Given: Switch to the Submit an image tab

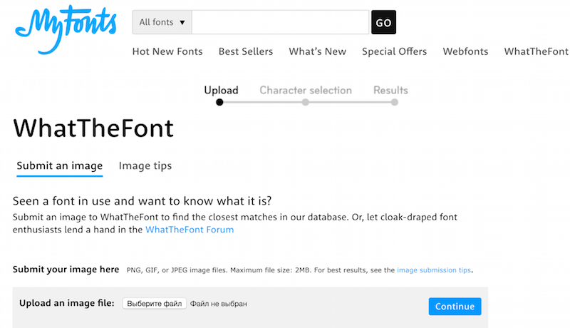Looking at the screenshot, I should pyautogui.click(x=60, y=166).
